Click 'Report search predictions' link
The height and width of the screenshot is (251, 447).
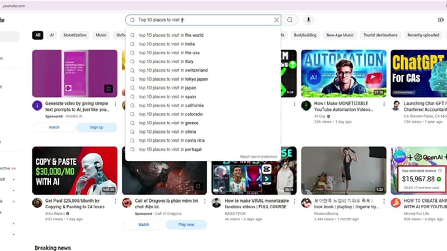258,157
